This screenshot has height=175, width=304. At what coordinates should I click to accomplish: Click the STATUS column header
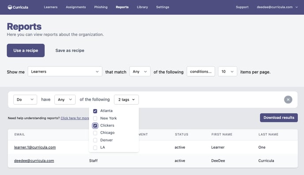coord(182,134)
